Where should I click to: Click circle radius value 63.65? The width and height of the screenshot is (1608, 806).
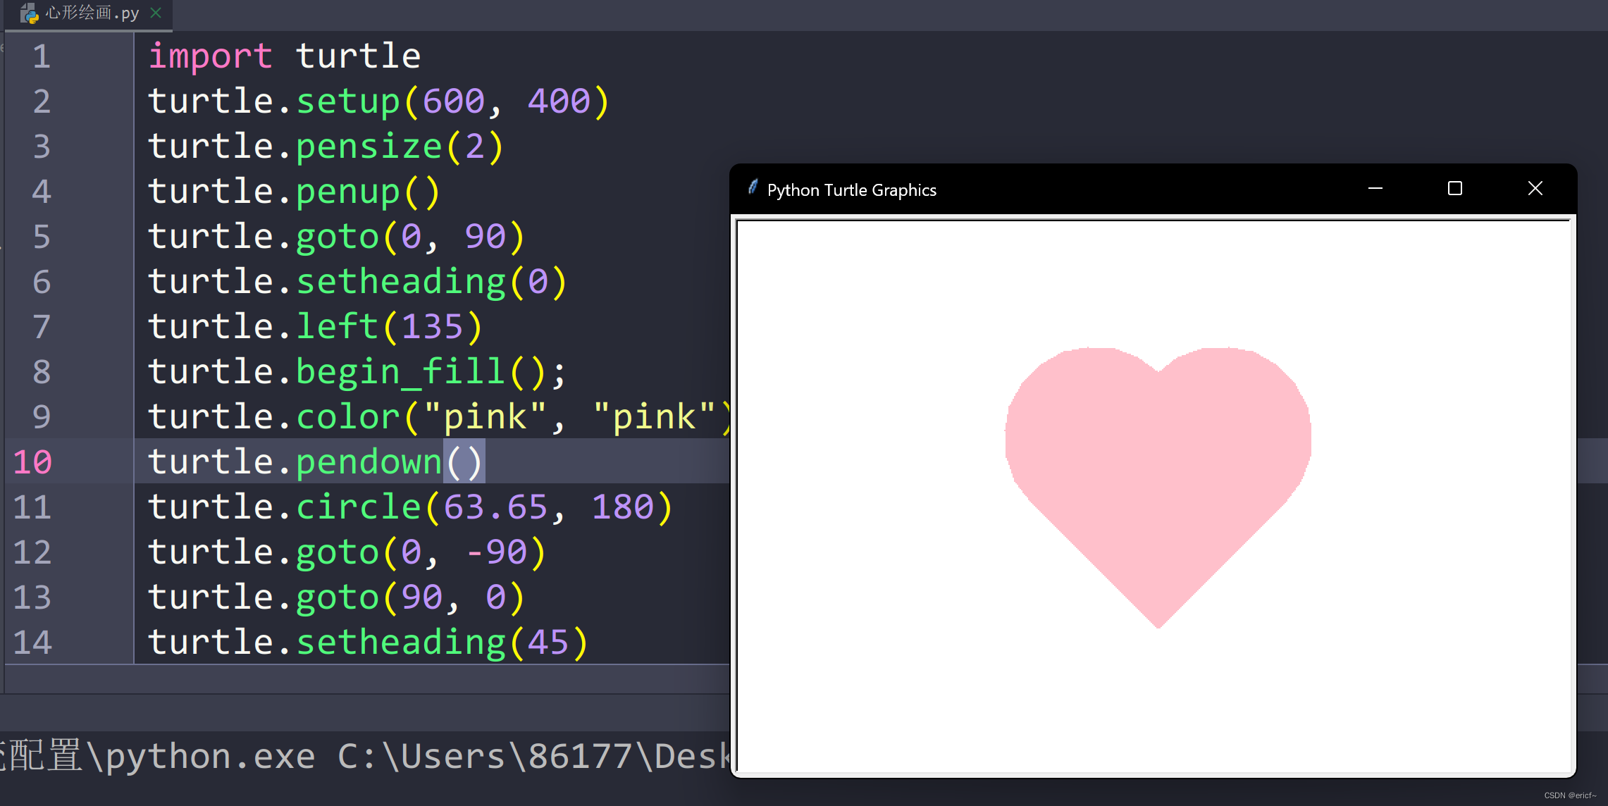495,507
